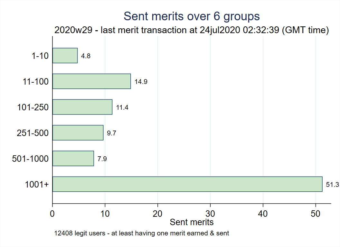
Task: Click the chart title 'Sent merits over 6 groups'
Action: tap(192, 16)
